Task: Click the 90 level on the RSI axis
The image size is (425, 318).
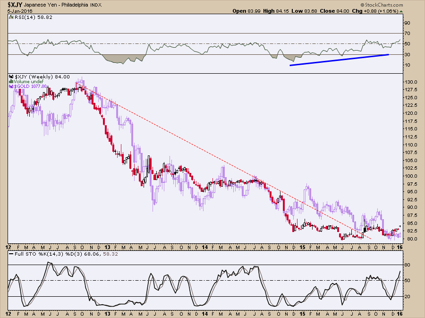Action: 407,23
